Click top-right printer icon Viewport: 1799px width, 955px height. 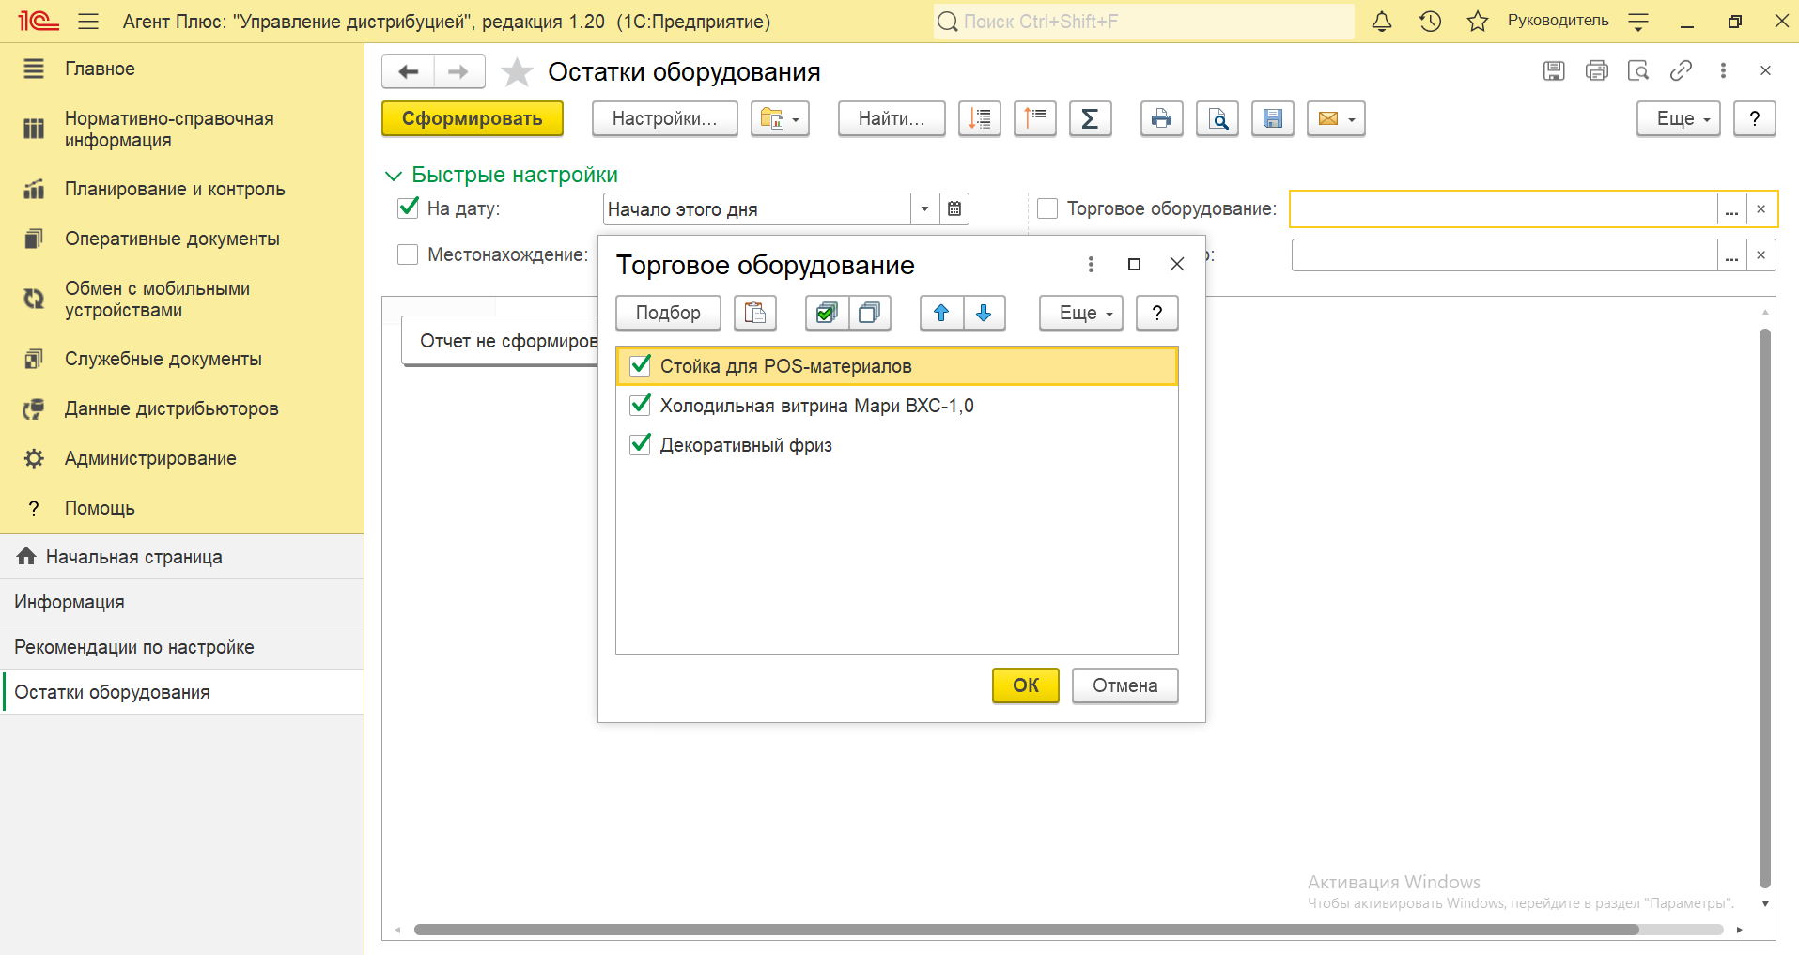[1596, 70]
